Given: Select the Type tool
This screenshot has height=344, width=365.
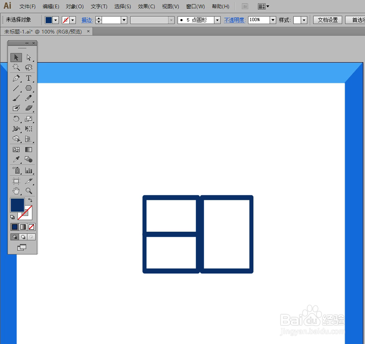Looking at the screenshot, I should (29, 78).
